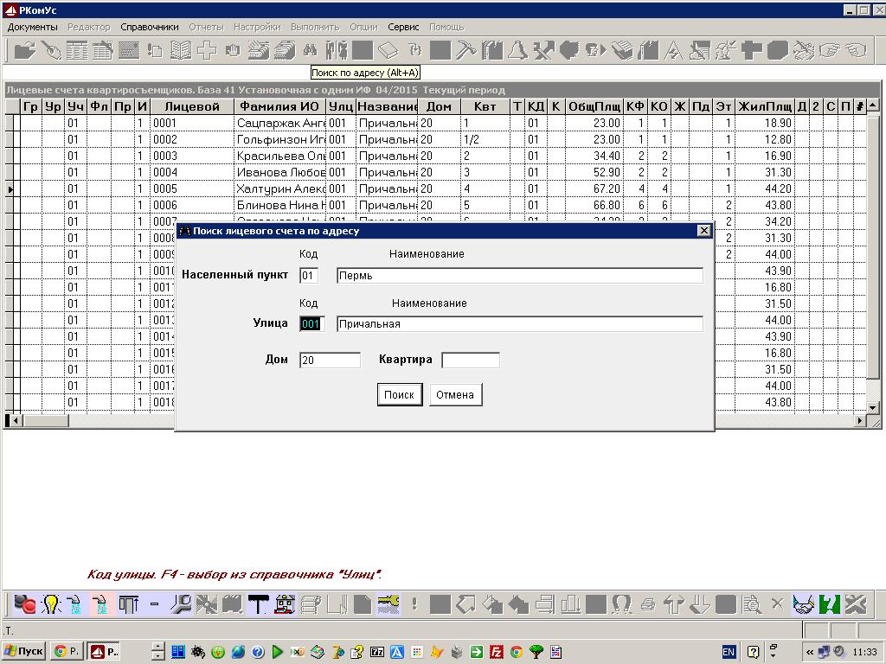Click the light bulb icon in bottom toolbar
This screenshot has height=664, width=886.
(50, 603)
